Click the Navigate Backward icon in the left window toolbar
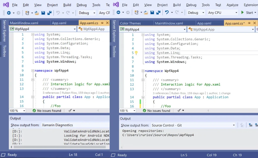The height and width of the screenshot is (158, 258). [x=9, y=13]
